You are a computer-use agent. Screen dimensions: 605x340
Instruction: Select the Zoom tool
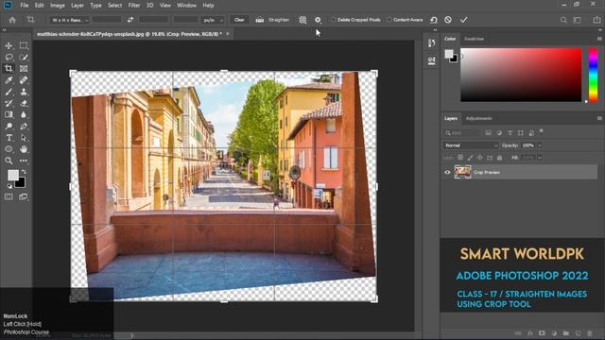point(9,161)
